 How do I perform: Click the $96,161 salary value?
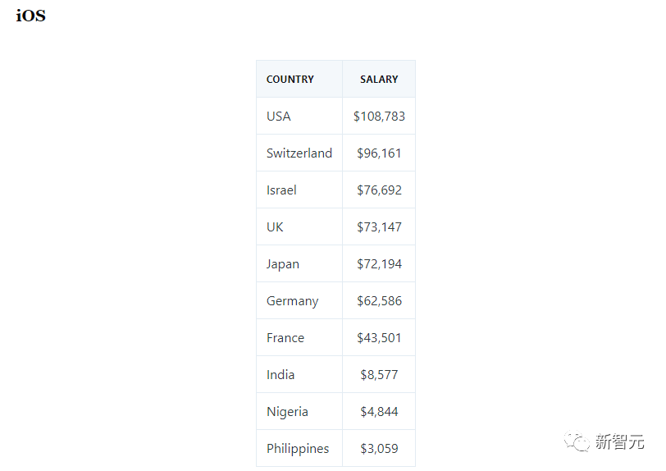[x=379, y=153]
